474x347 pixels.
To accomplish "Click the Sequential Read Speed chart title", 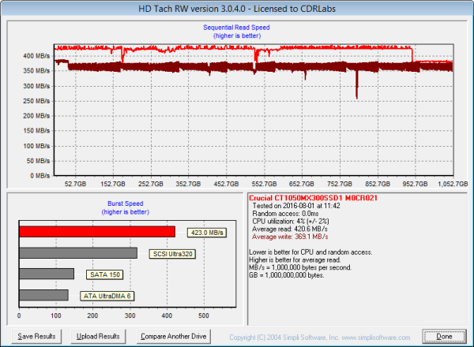I will (236, 28).
